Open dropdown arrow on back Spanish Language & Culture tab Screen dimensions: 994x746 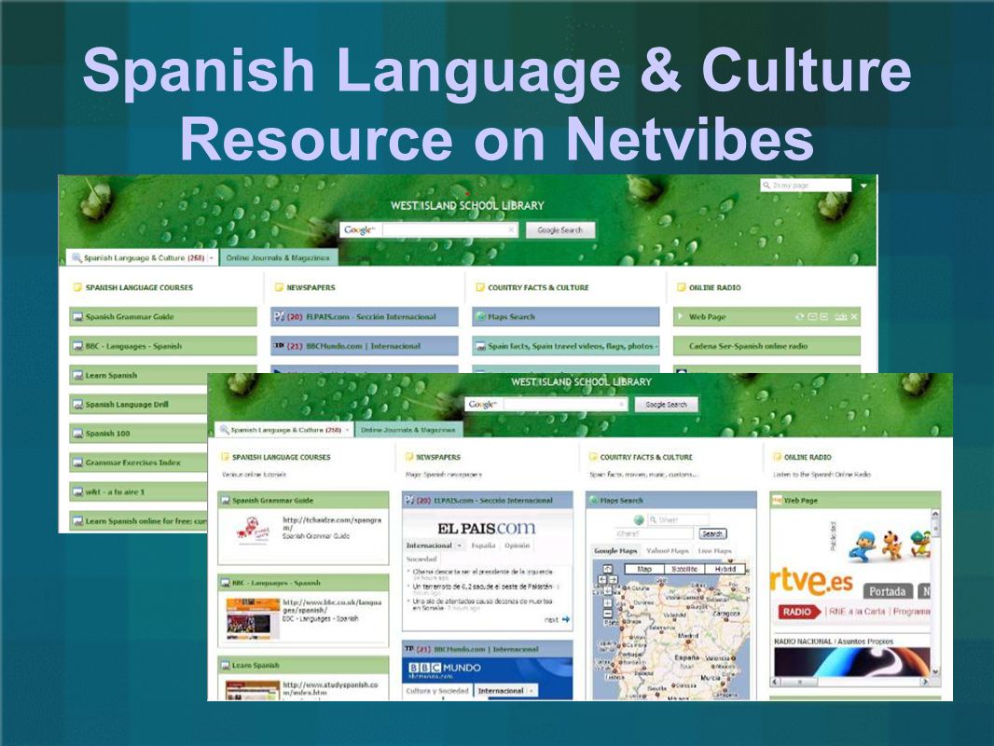pyautogui.click(x=212, y=258)
